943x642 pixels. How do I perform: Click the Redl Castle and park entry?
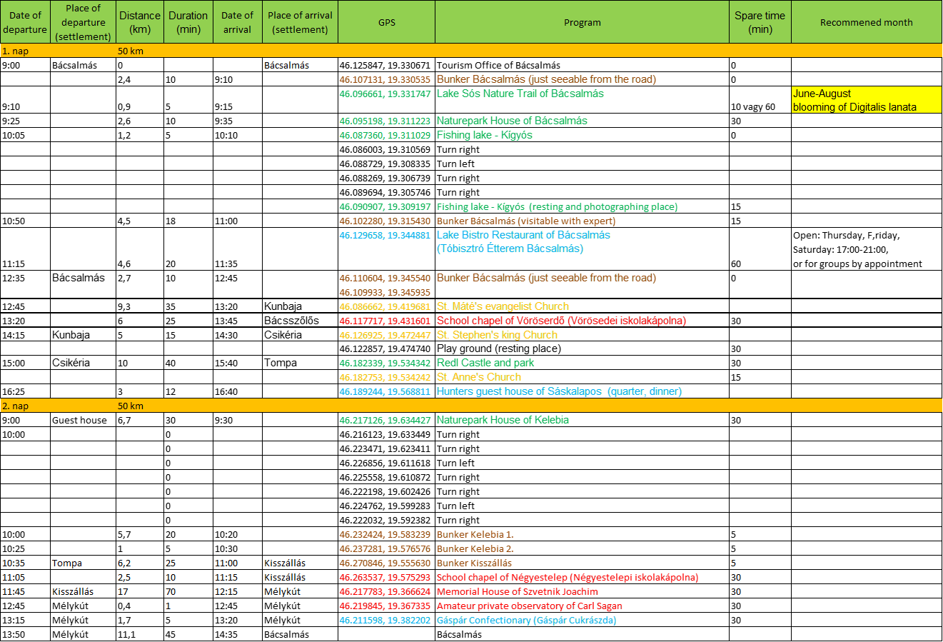click(485, 363)
